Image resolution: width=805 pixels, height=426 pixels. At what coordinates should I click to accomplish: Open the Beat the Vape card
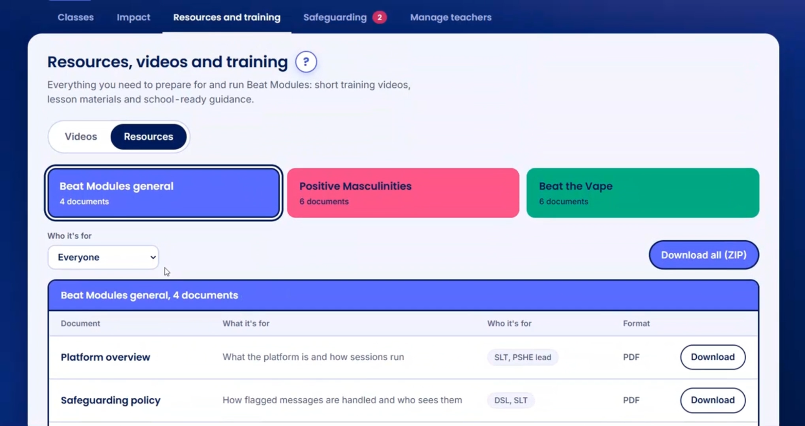[643, 193]
